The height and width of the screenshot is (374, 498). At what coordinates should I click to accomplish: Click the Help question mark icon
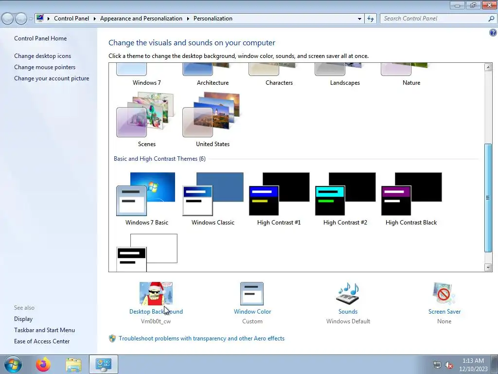point(493,33)
